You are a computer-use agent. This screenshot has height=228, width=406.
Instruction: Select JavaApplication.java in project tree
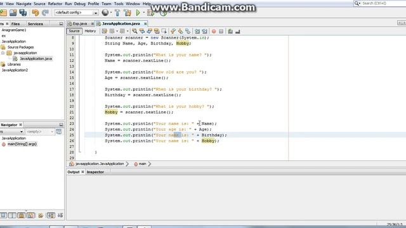tap(36, 59)
